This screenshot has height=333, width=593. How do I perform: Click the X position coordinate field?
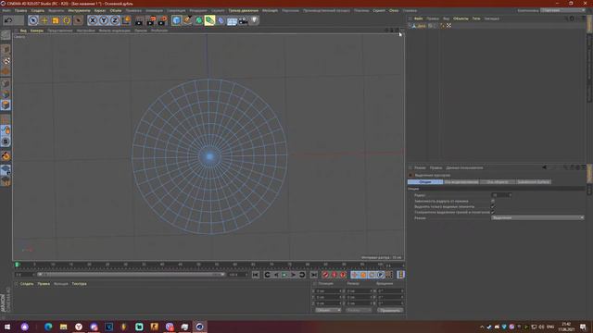click(328, 291)
